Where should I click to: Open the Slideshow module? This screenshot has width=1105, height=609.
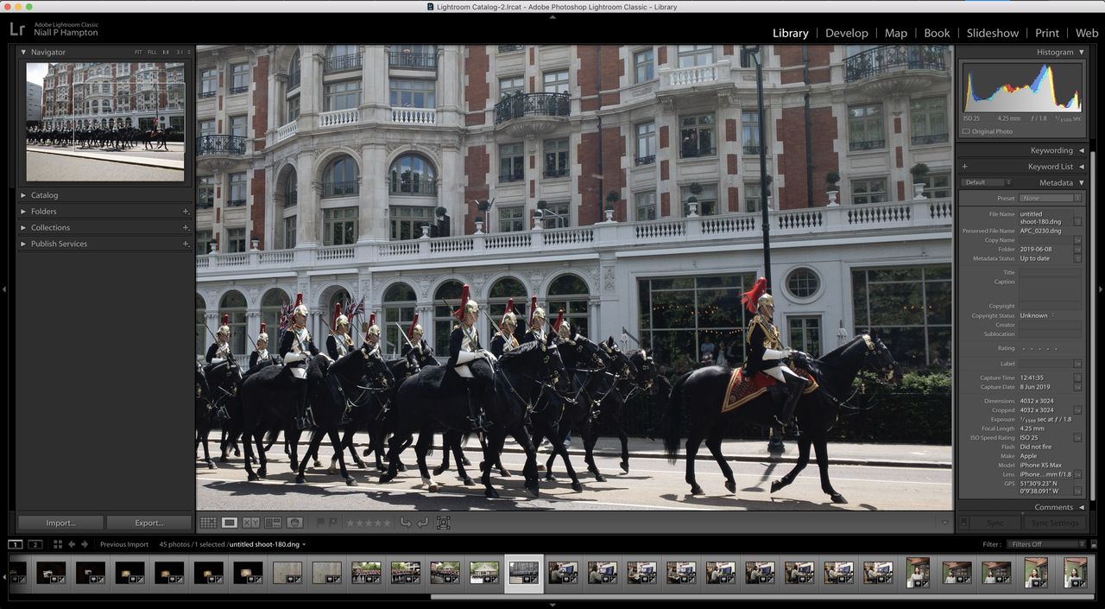(992, 33)
